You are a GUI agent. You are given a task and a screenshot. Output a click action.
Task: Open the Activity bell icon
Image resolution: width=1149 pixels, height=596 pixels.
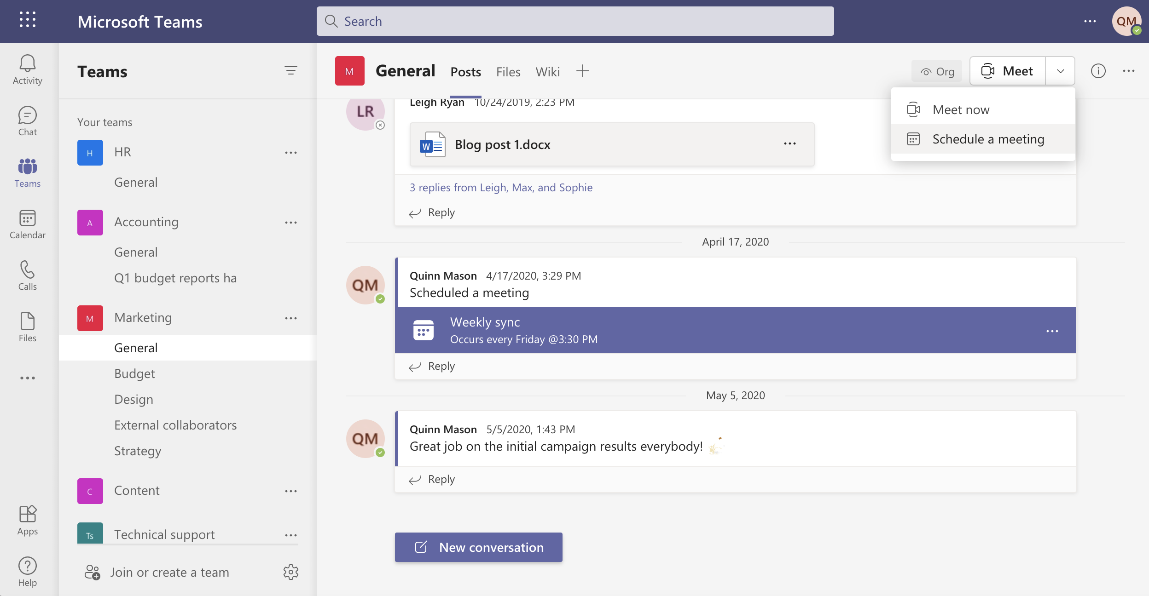(x=27, y=69)
